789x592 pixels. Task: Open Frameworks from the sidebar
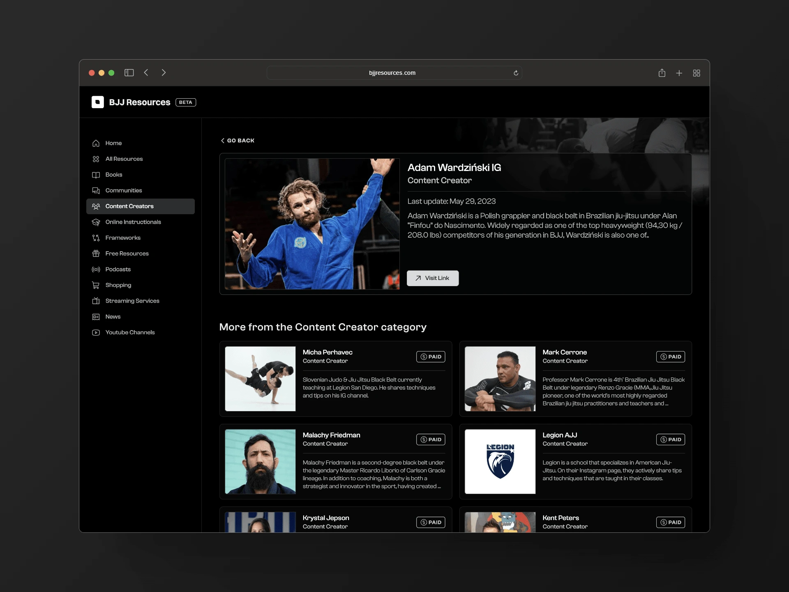[x=141, y=238]
